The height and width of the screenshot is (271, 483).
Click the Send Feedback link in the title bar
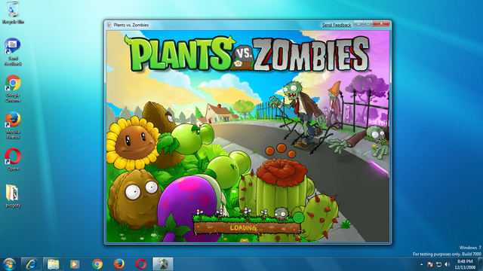[x=337, y=25]
